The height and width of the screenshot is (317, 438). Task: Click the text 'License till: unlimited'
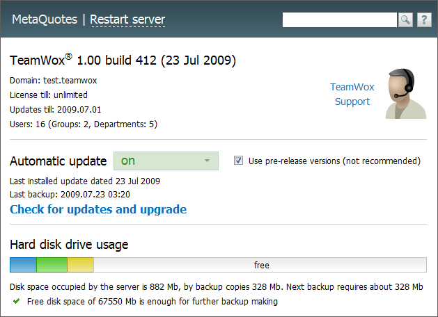click(49, 95)
